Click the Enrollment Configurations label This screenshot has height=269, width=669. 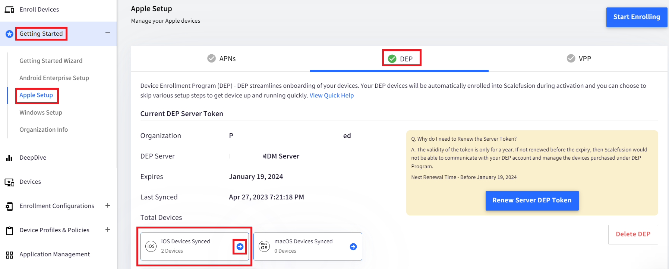click(x=57, y=206)
